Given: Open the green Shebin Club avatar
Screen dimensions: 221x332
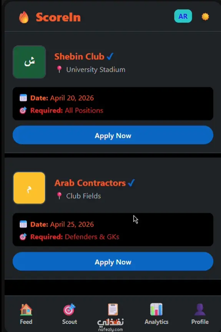Looking at the screenshot, I should [29, 62].
